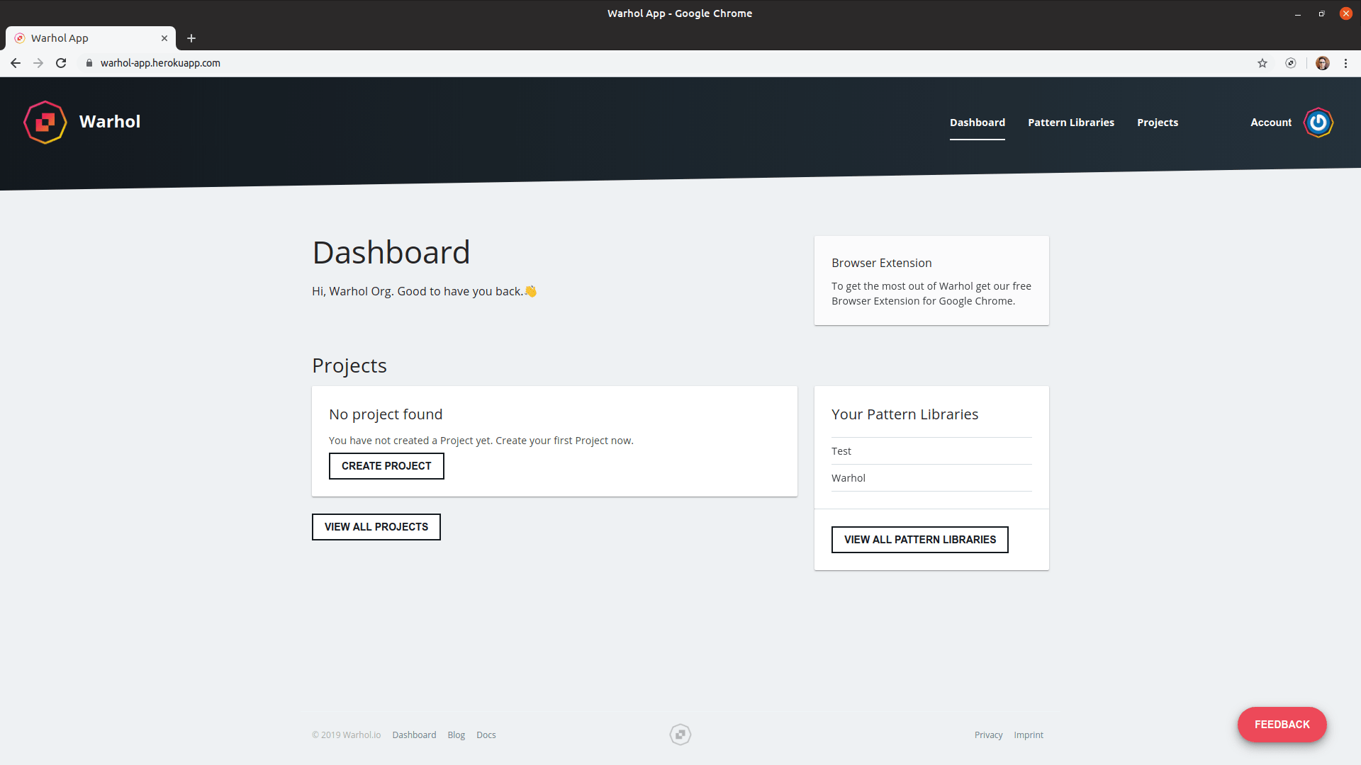Bookmark this page with star icon
Screen dimensions: 1361x765
pyautogui.click(x=1262, y=63)
